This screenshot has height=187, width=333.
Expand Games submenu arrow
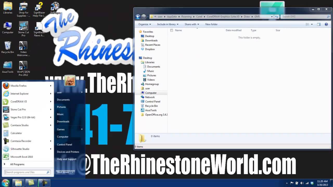[x=82, y=129]
